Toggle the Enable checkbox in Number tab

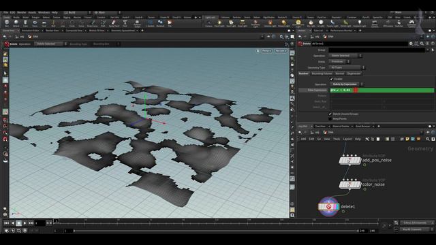332,79
